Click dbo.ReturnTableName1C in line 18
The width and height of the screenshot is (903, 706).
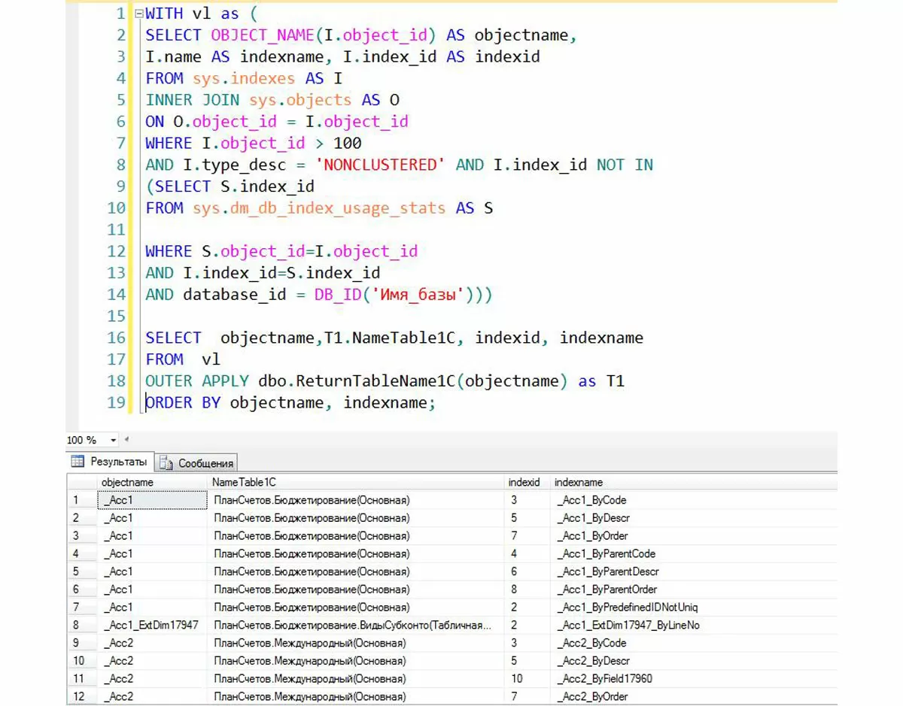click(x=356, y=381)
